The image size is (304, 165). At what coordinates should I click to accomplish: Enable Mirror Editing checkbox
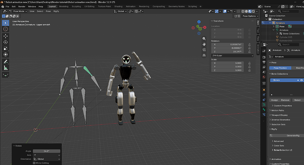(x=34, y=163)
